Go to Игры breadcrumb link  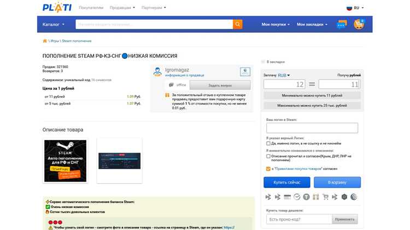point(55,41)
